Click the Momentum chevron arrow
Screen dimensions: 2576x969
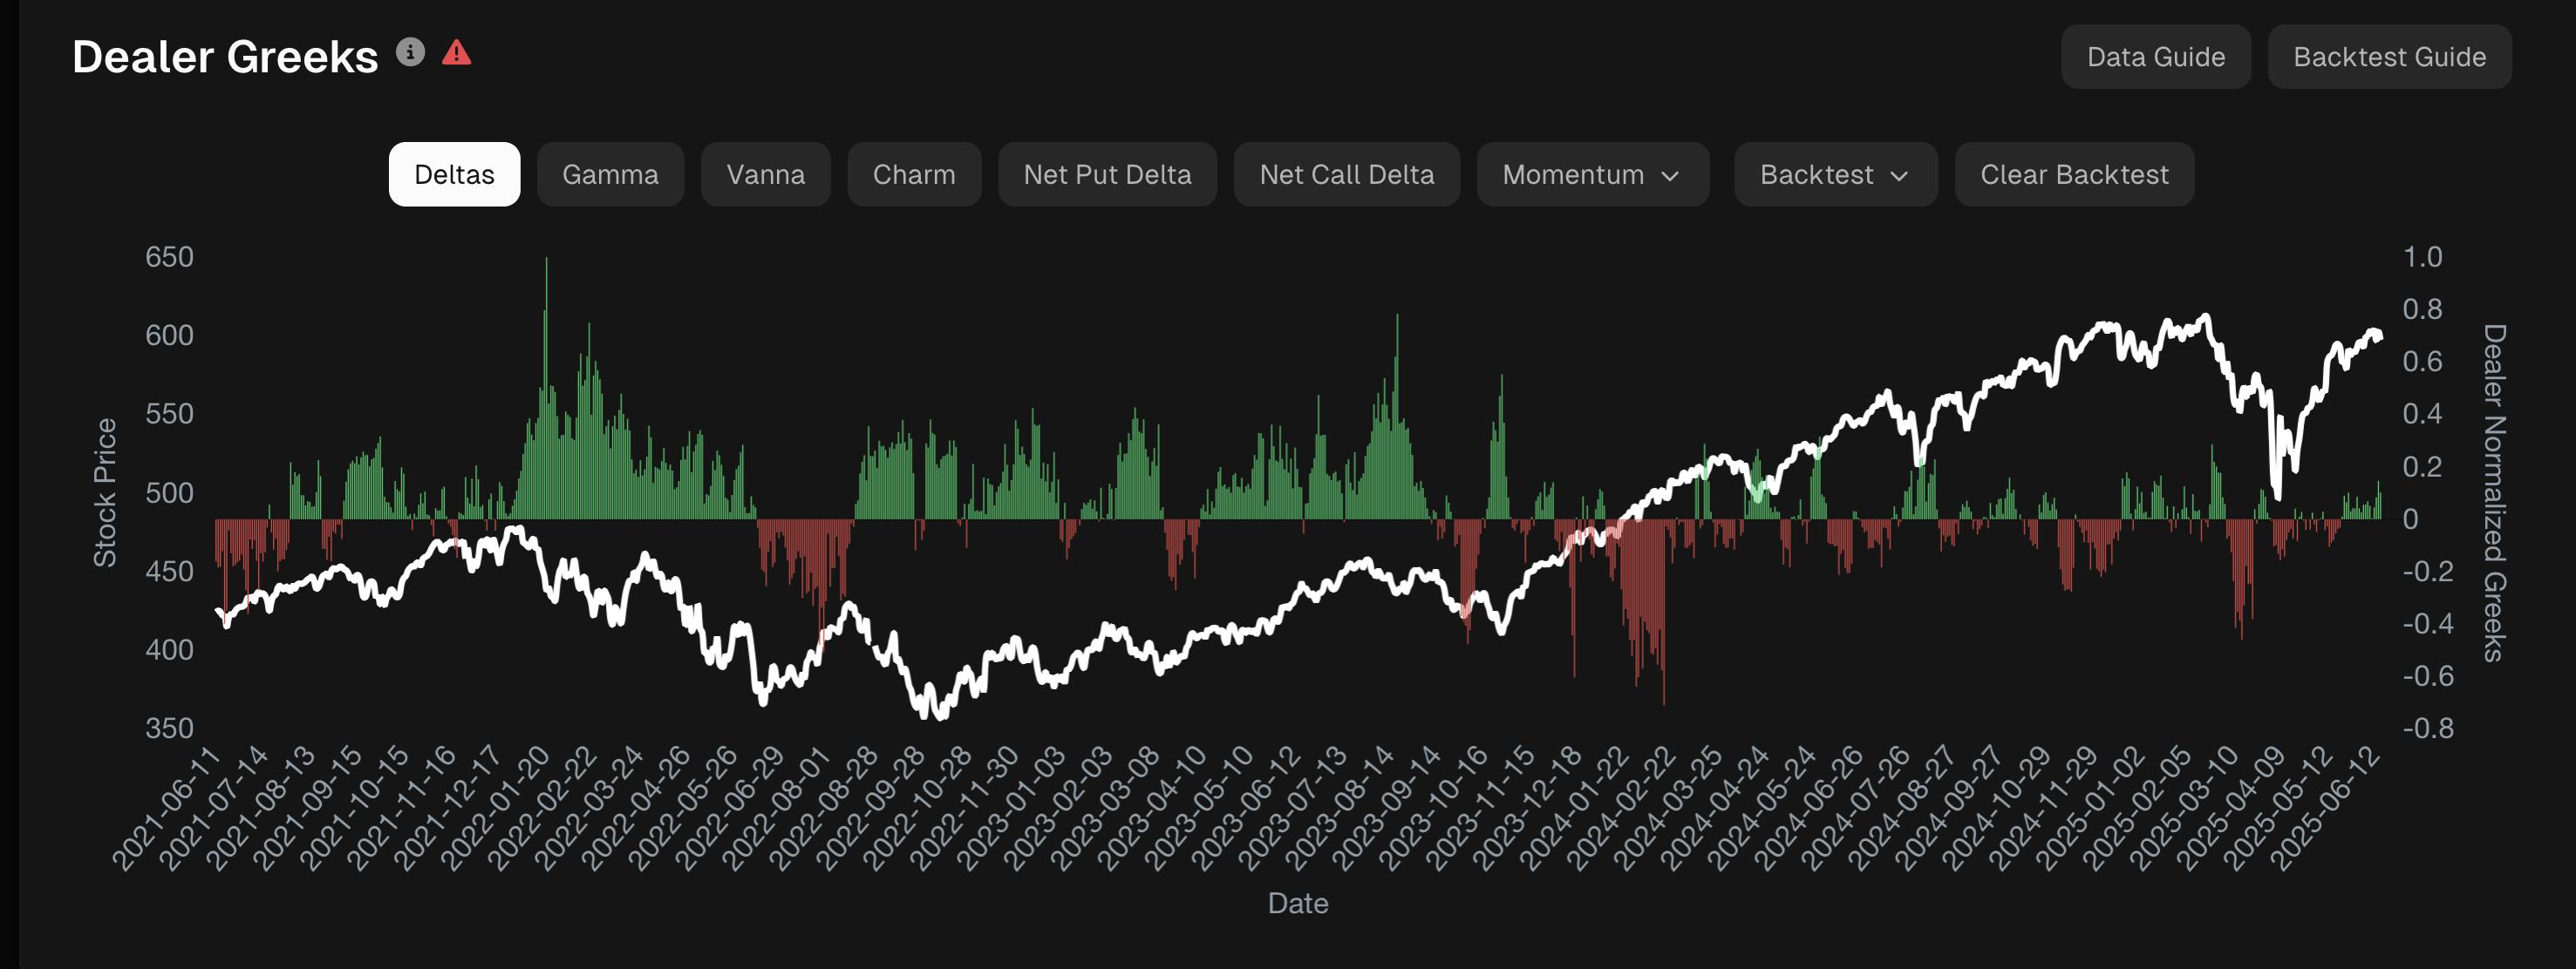click(x=1670, y=176)
